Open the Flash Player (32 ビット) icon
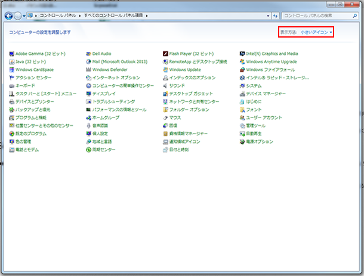The height and width of the screenshot is (276, 364). tap(165, 54)
